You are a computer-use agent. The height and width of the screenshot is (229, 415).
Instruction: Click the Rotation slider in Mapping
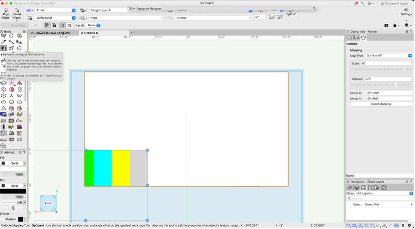(381, 85)
